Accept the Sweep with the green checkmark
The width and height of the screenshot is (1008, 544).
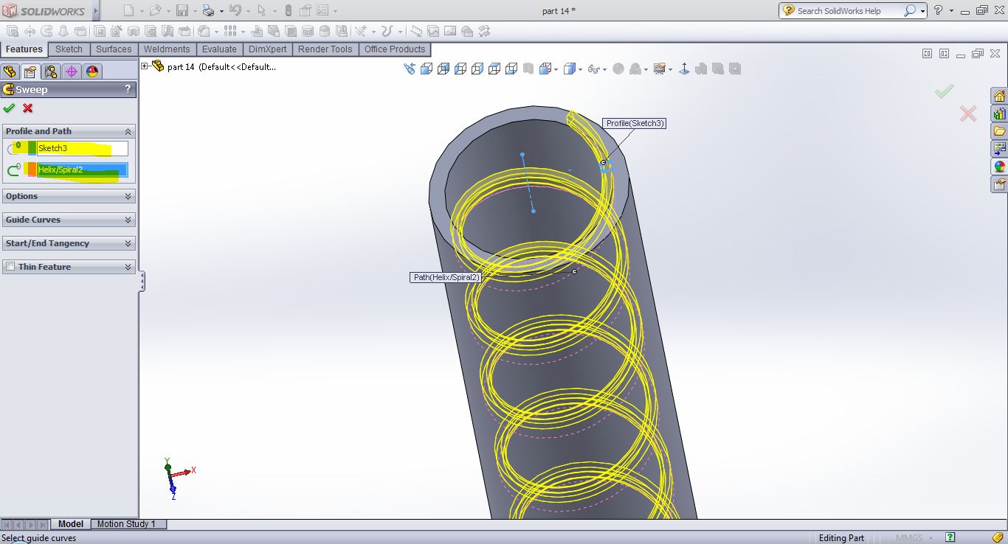coord(9,108)
